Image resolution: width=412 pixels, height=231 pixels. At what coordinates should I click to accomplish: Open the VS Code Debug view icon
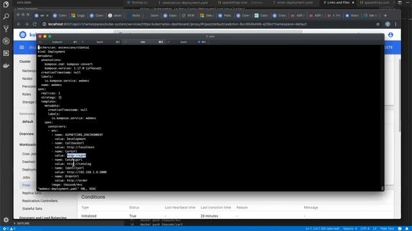point(6,41)
